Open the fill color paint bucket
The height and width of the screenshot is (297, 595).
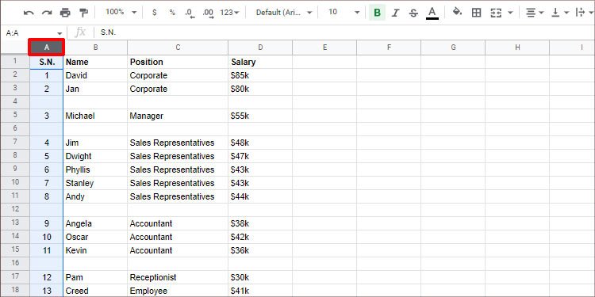457,12
